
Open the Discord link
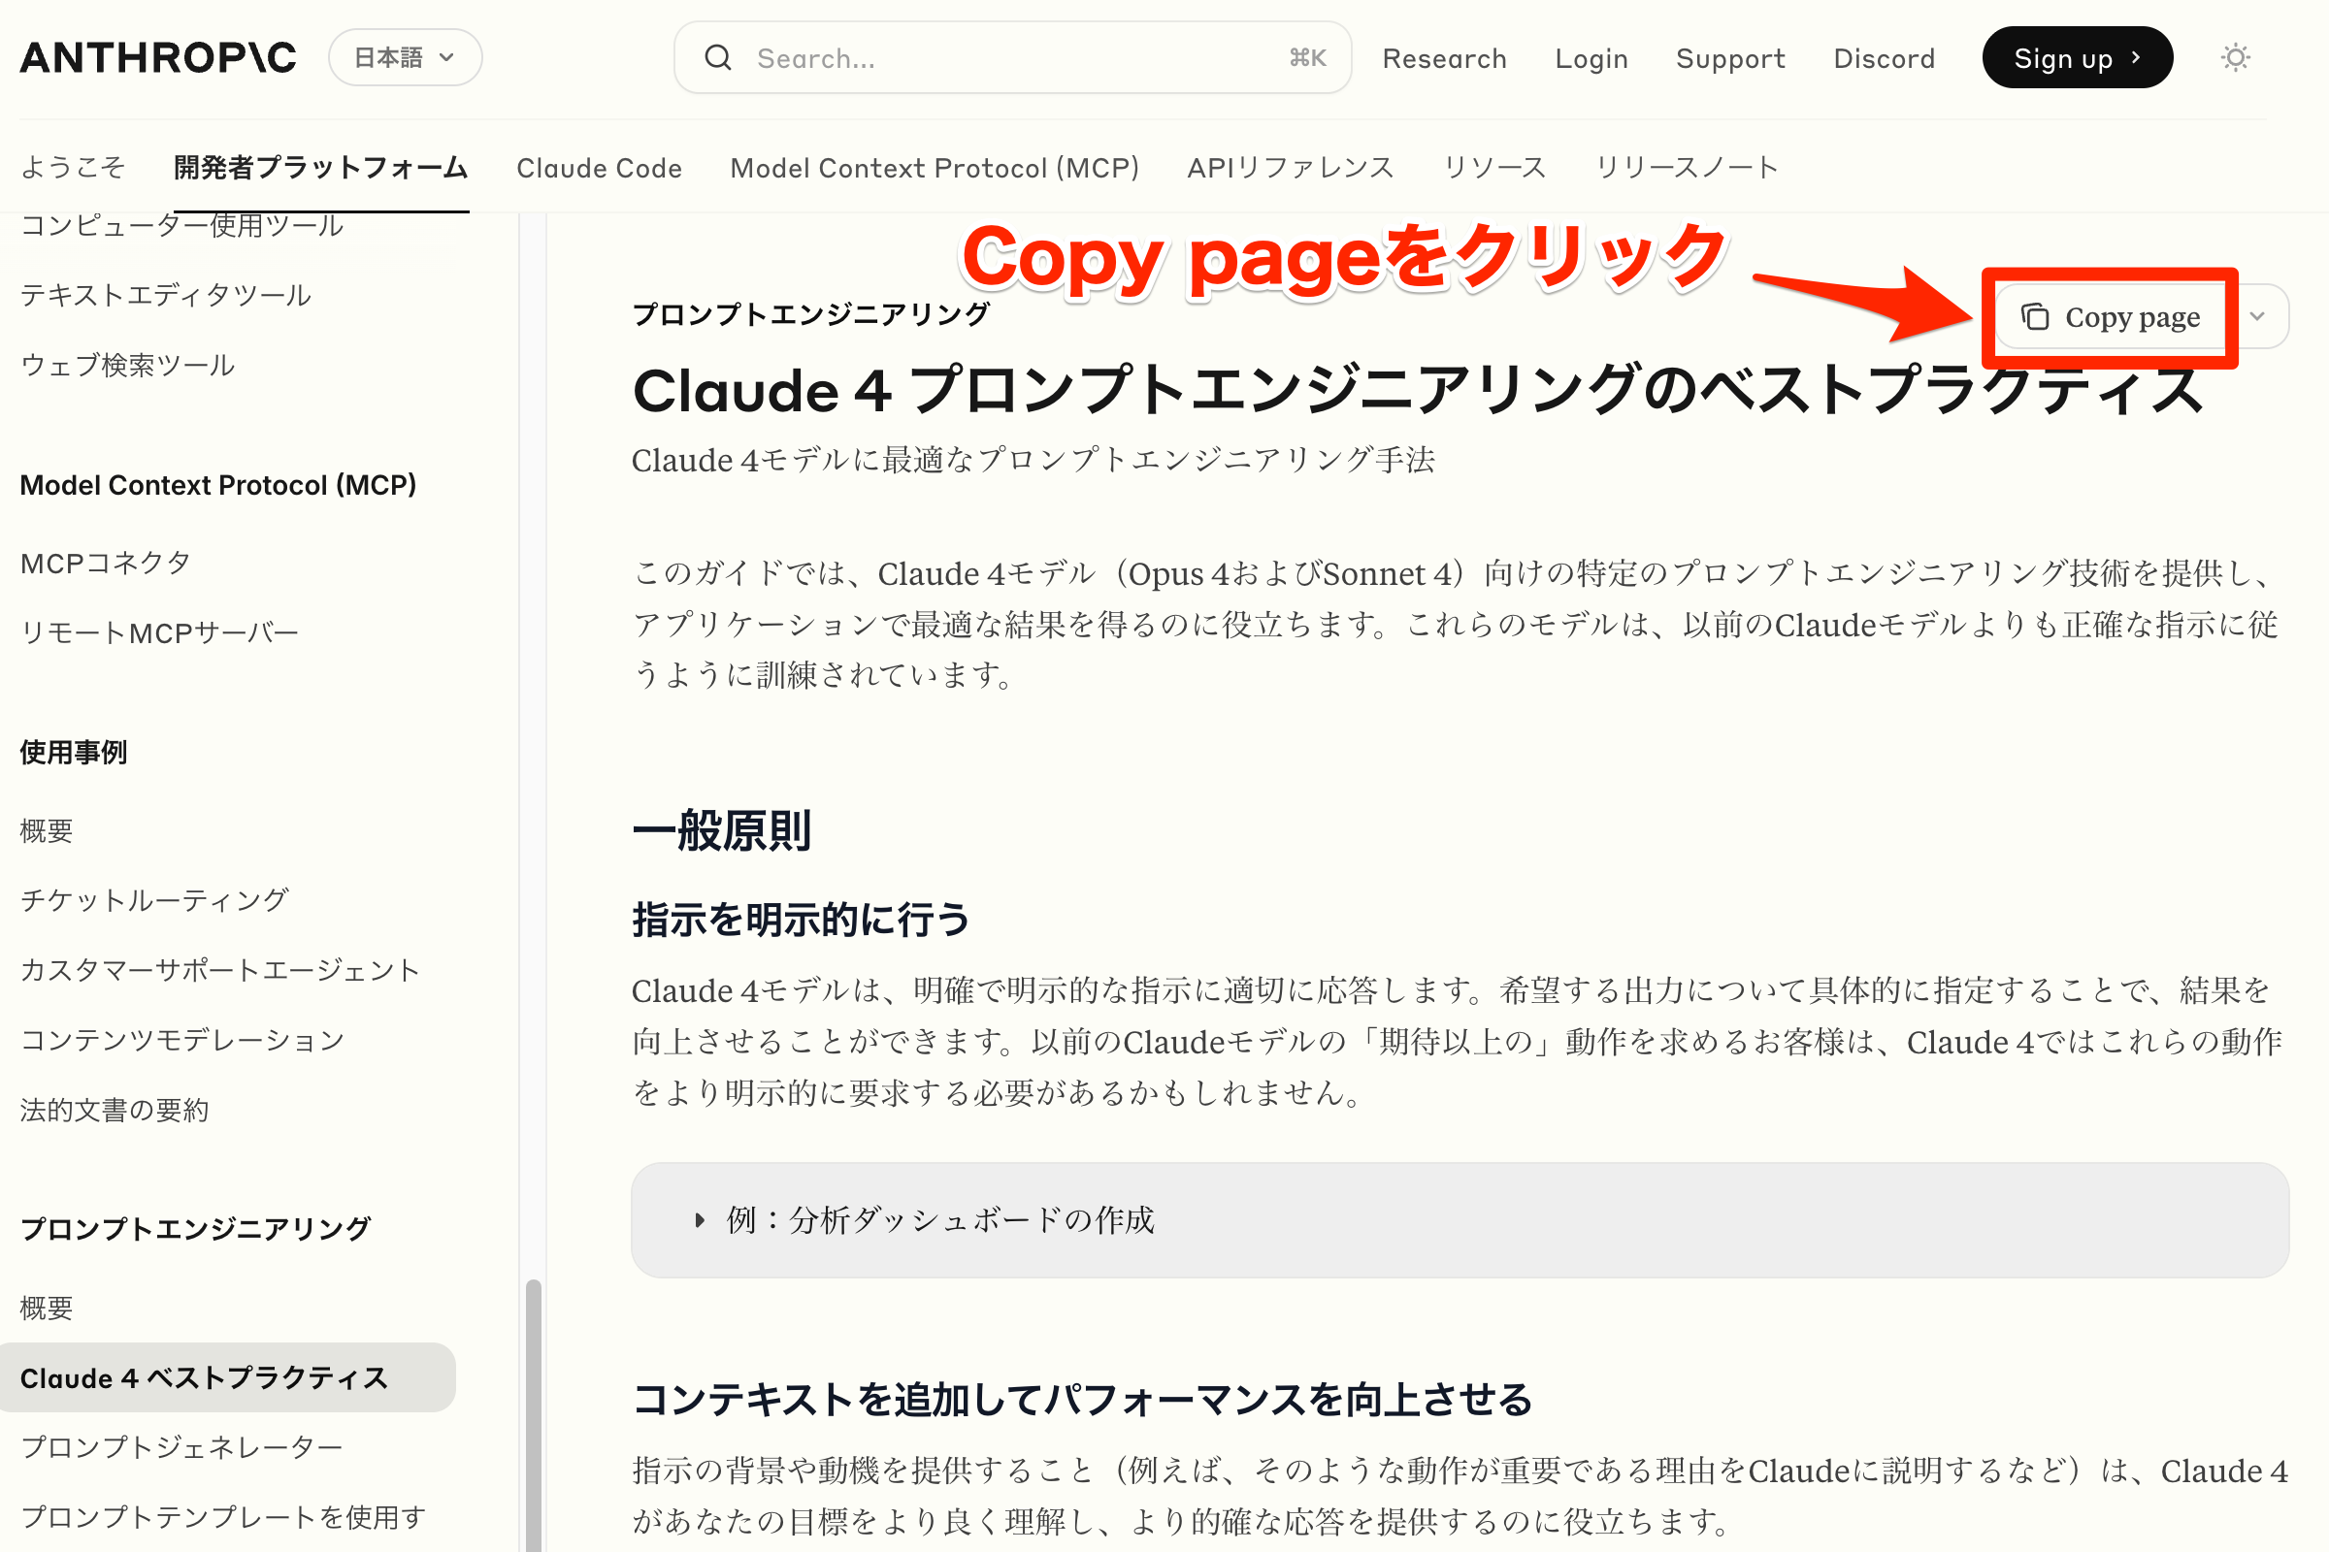[x=1884, y=58]
